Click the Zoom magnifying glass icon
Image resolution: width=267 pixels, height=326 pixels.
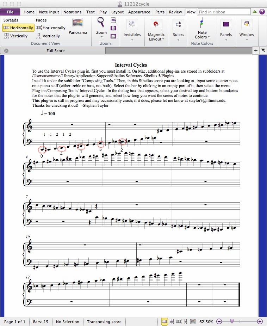coord(101,23)
